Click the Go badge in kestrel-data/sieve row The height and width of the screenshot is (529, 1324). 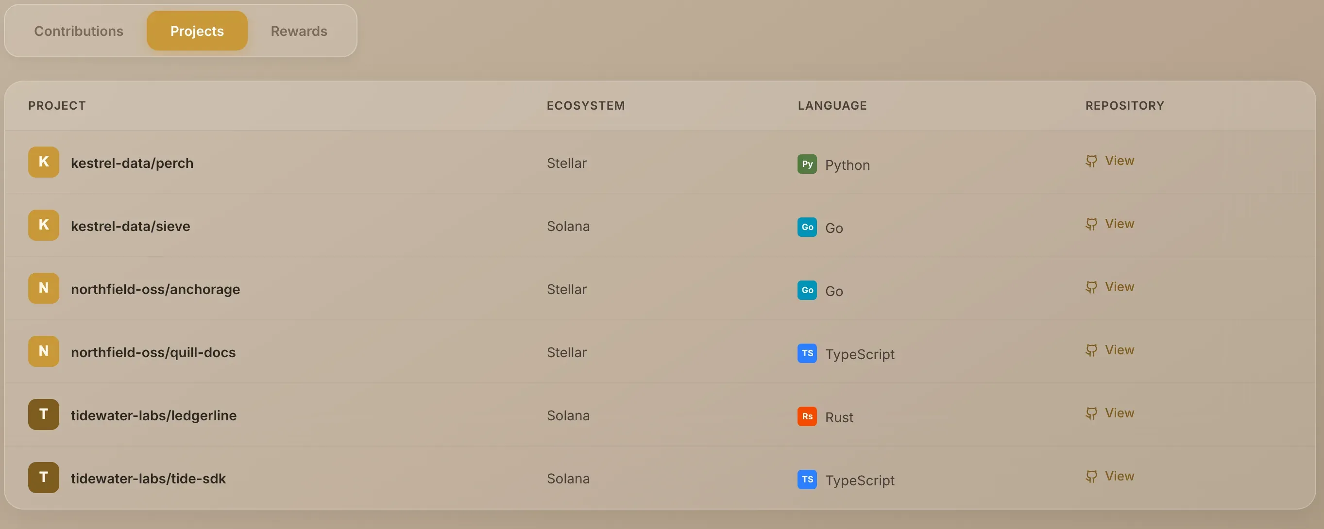tap(807, 227)
